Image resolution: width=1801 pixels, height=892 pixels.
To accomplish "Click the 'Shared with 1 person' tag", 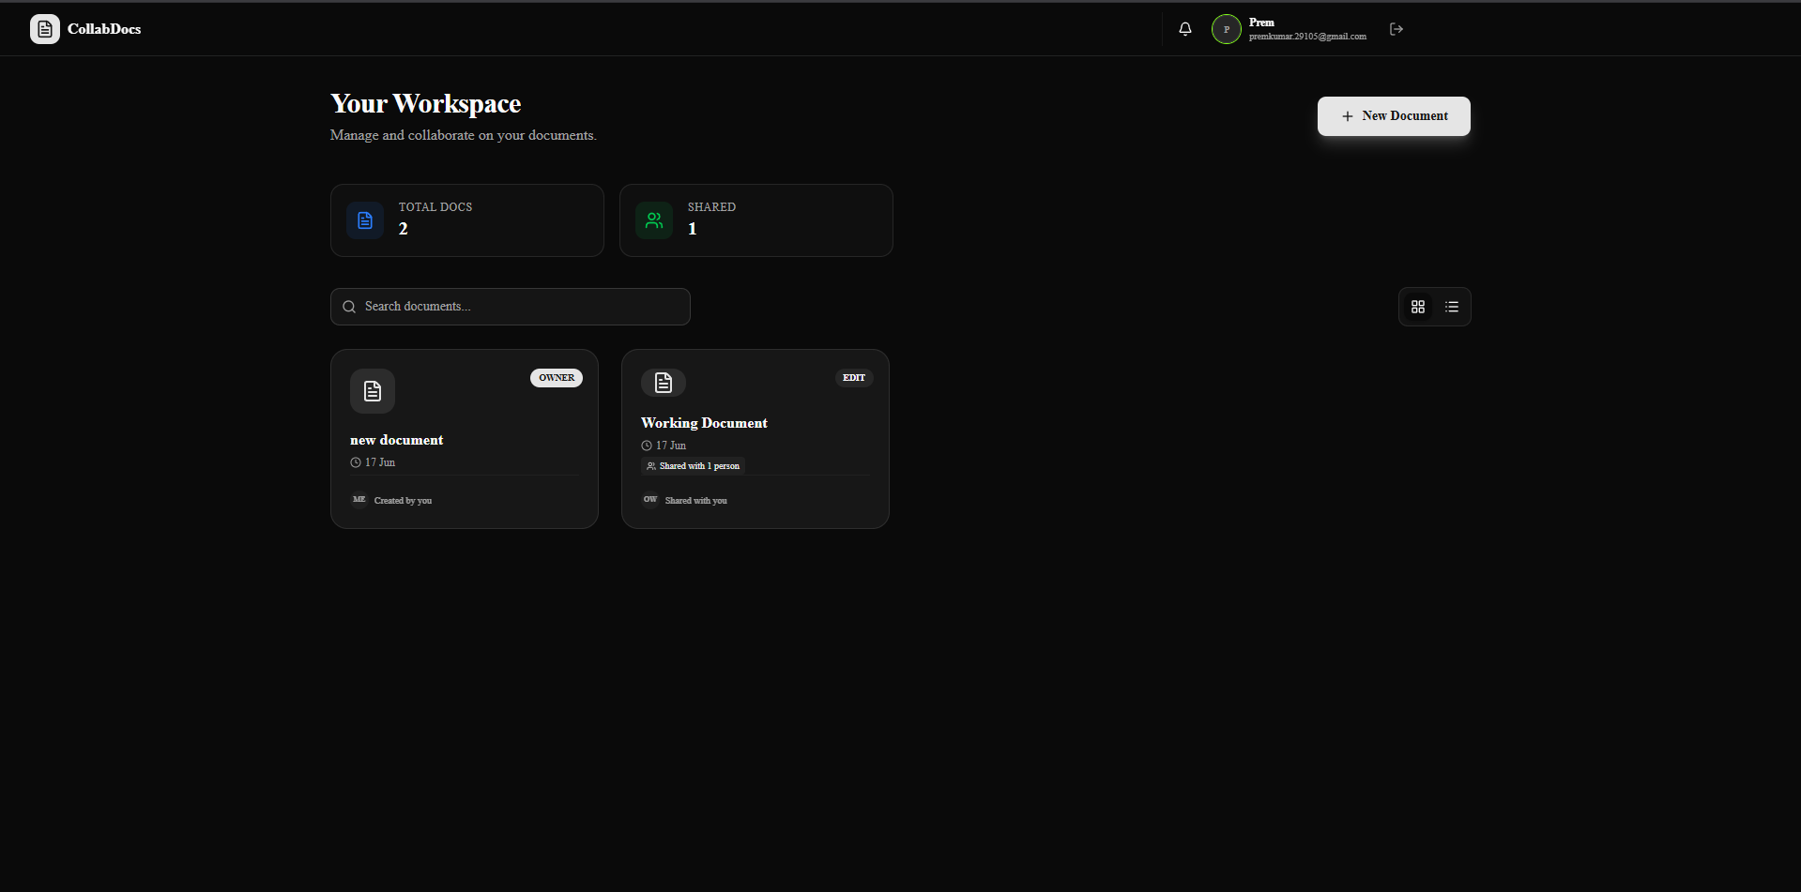I will click(694, 466).
